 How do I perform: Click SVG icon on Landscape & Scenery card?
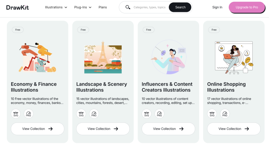[81, 114]
